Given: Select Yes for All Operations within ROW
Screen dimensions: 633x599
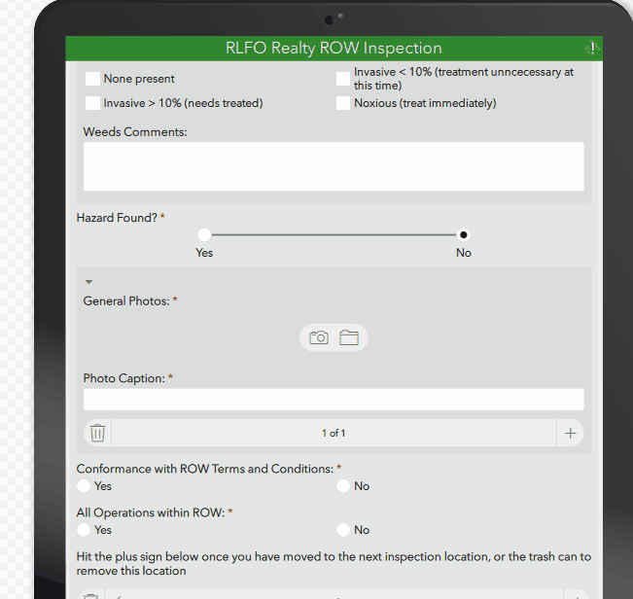Looking at the screenshot, I should [x=84, y=530].
